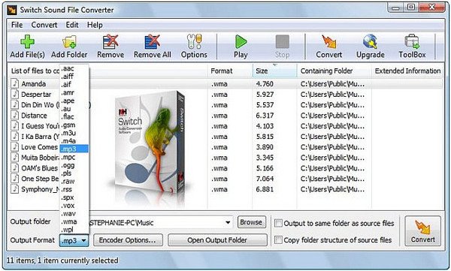
Task: Sort by Containing Folder column header
Action: 334,71
